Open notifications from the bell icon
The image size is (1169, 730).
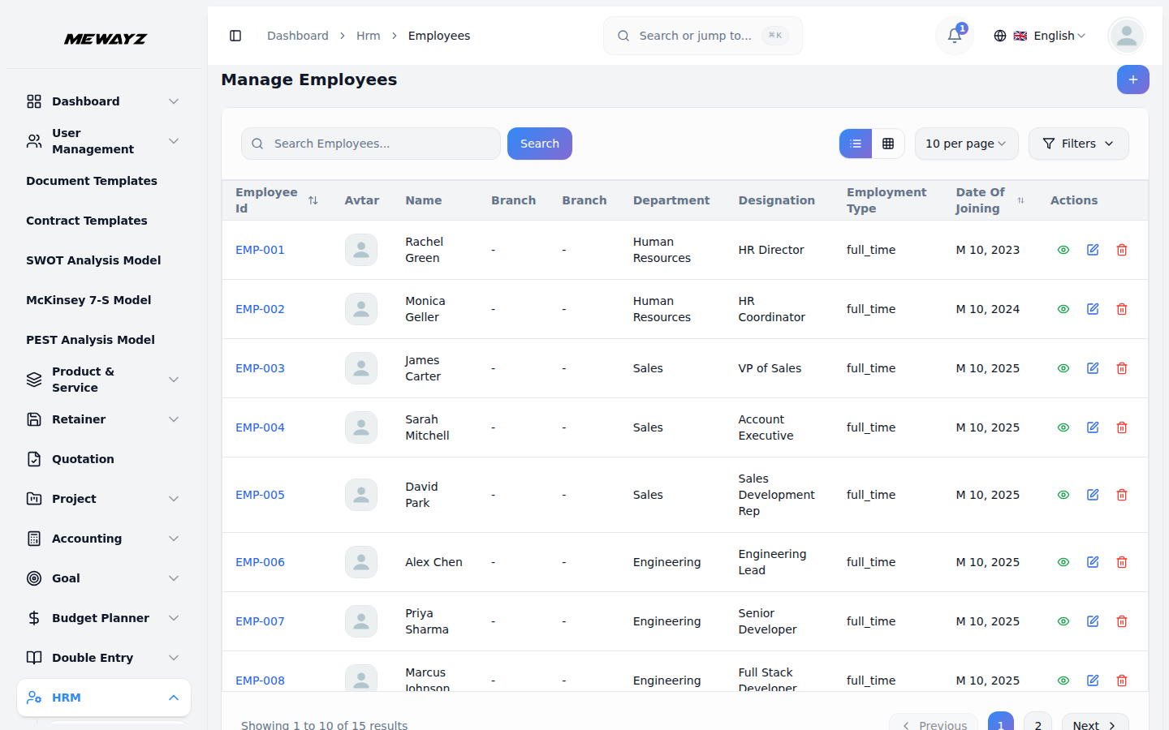[x=954, y=36]
